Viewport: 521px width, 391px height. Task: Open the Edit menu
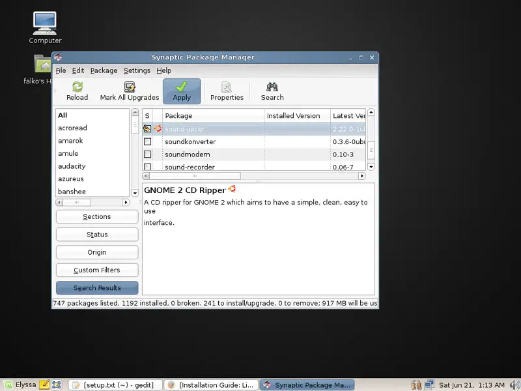(x=78, y=70)
